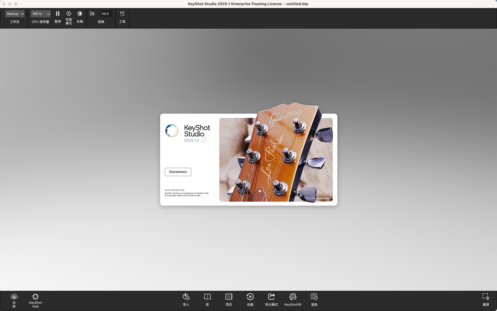Launch KeyShotXR

293,299
